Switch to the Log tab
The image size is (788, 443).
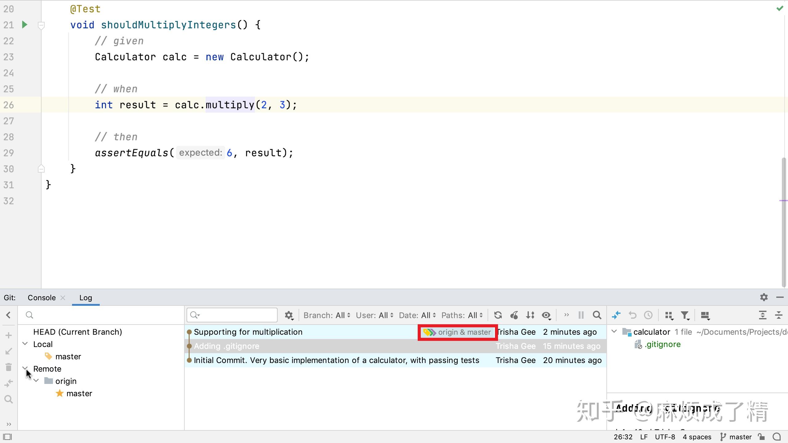pos(85,297)
